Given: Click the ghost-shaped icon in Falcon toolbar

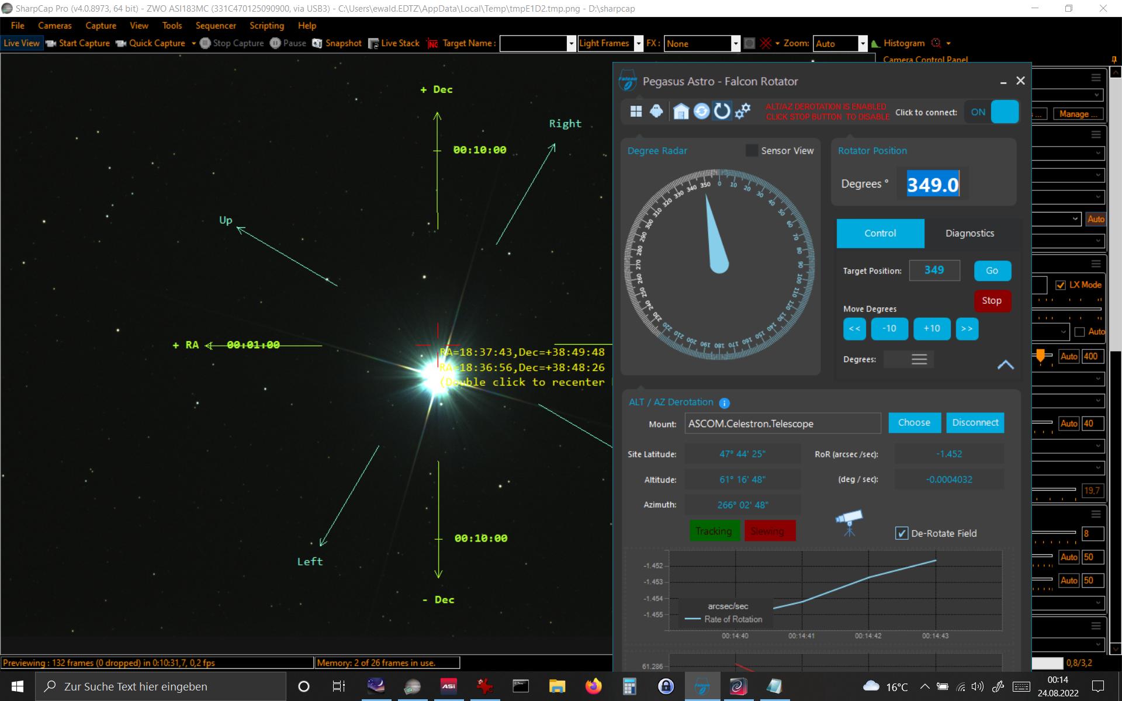Looking at the screenshot, I should [657, 111].
